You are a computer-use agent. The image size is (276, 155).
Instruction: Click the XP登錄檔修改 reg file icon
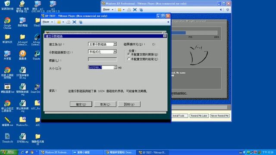pos(22,73)
